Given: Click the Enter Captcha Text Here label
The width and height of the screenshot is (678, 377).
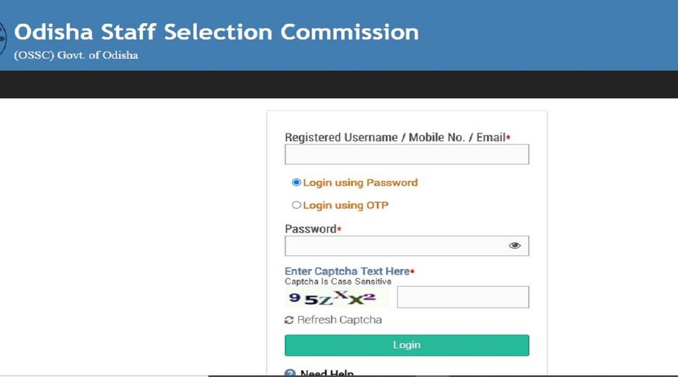Looking at the screenshot, I should click(347, 271).
